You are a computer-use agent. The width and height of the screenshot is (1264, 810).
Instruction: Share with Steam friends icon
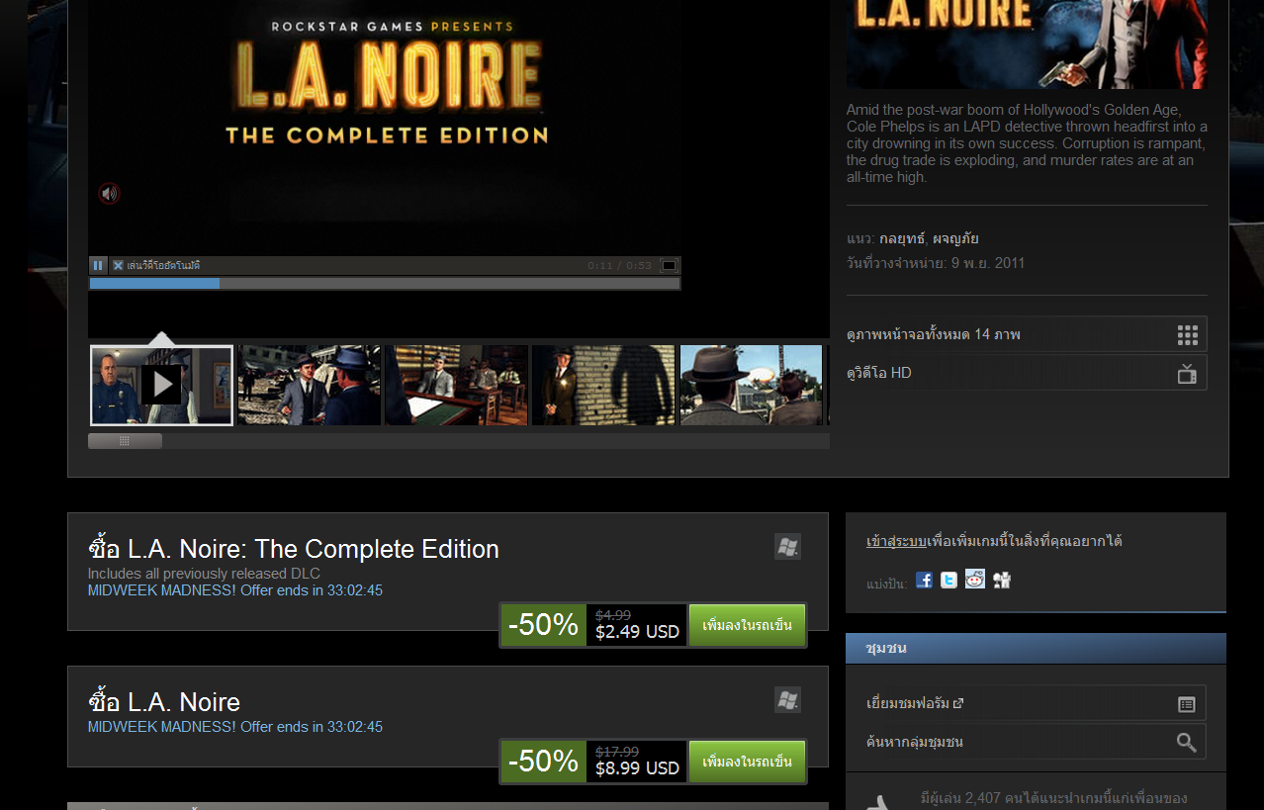[x=1002, y=581]
